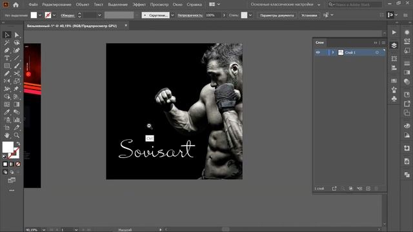Open the stroke color dropdown arrow
Viewport: 413px width, 232px height.
pos(54,15)
